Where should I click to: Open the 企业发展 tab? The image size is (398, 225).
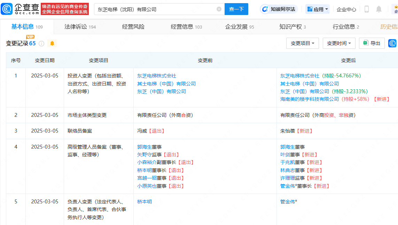(239, 27)
